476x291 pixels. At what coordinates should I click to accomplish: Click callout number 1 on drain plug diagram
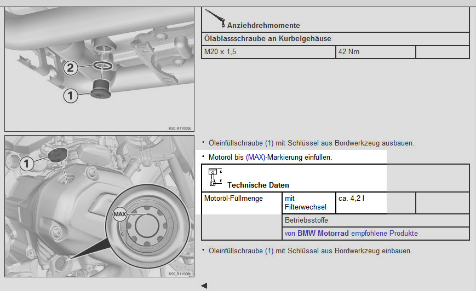pos(70,96)
